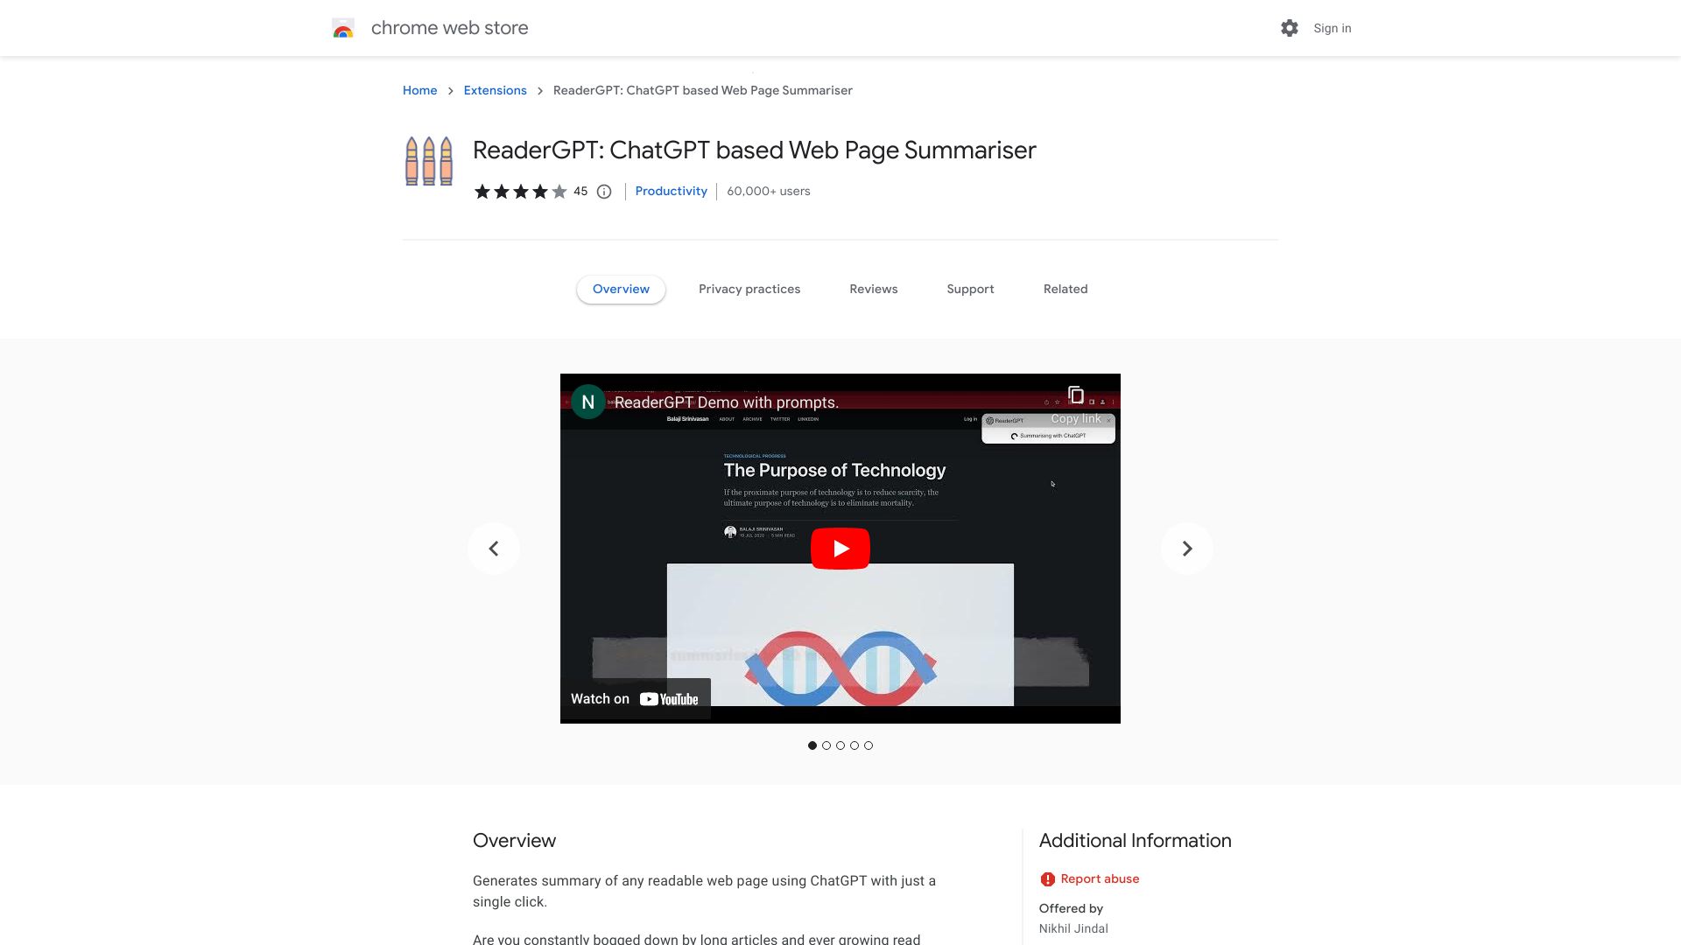Click the YouTube play button
This screenshot has height=945, width=1681.
point(840,548)
